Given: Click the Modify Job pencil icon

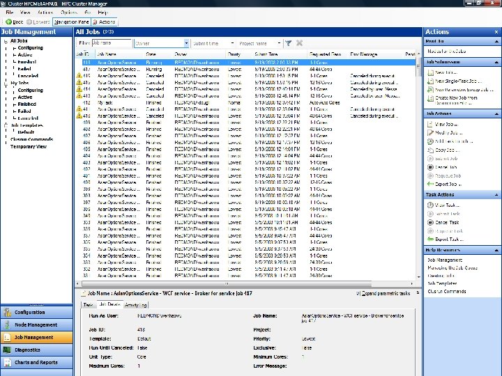Looking at the screenshot, I should (431, 133).
